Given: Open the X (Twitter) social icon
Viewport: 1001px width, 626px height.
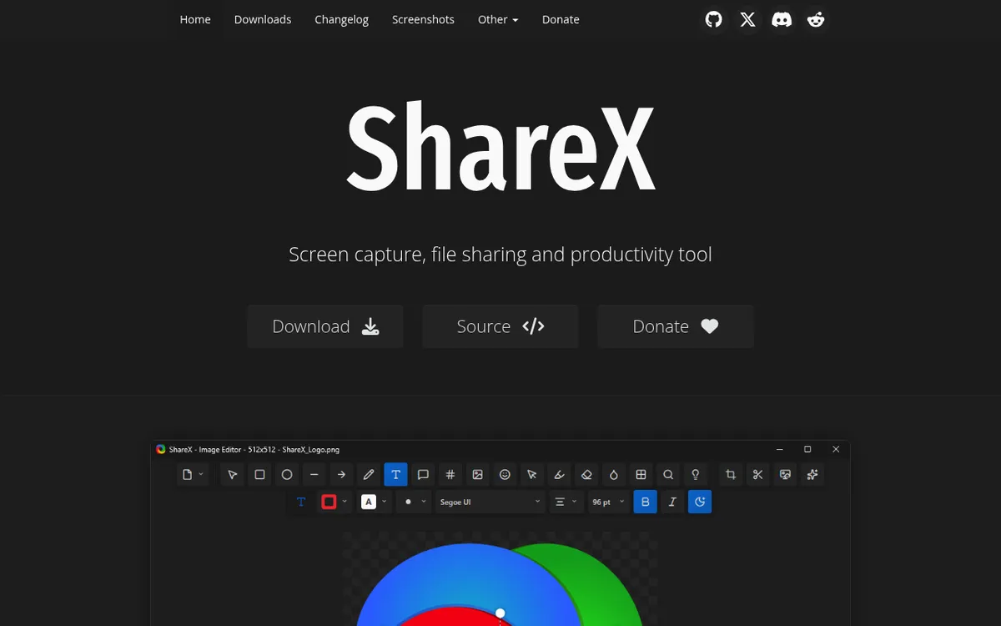Looking at the screenshot, I should (747, 19).
